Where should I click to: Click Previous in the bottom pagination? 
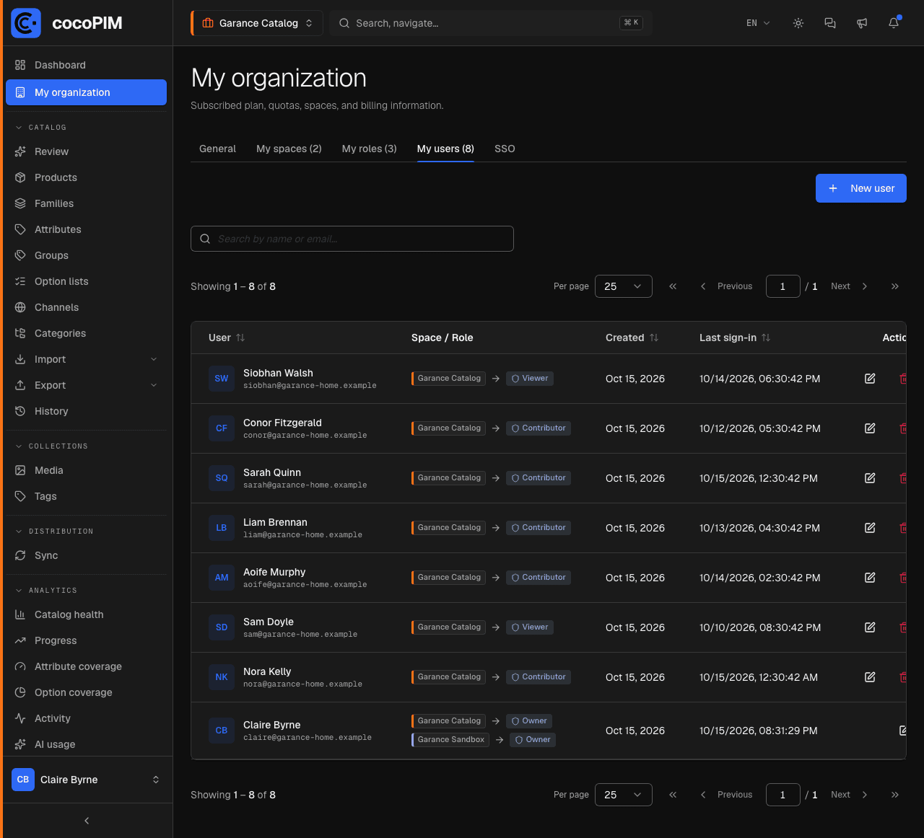[726, 795]
